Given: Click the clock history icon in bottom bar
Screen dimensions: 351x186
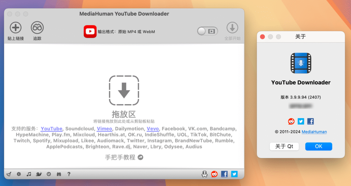Looking at the screenshot, I should click(x=49, y=174).
